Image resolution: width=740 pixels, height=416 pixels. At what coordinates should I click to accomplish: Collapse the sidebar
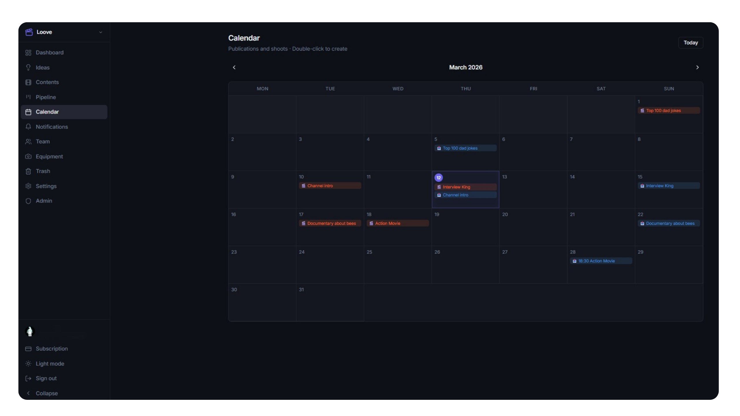28,393
